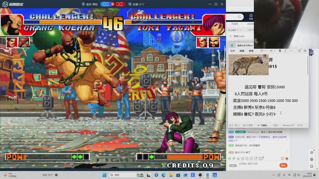Expand the system tray hidden icons chevron
319x179 pixels.
point(273,175)
